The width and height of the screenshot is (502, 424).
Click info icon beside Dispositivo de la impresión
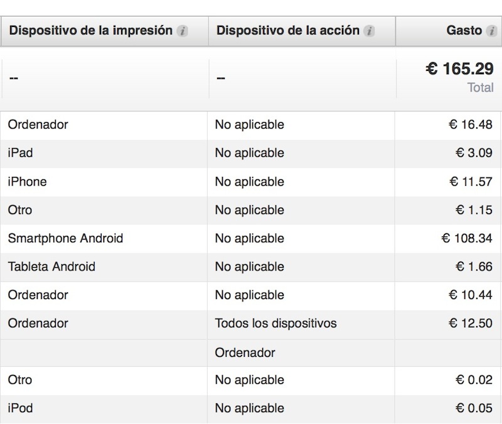(x=183, y=31)
